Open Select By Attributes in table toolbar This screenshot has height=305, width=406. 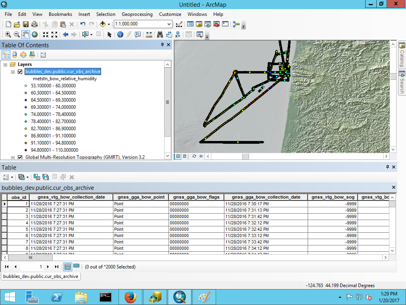(37, 177)
